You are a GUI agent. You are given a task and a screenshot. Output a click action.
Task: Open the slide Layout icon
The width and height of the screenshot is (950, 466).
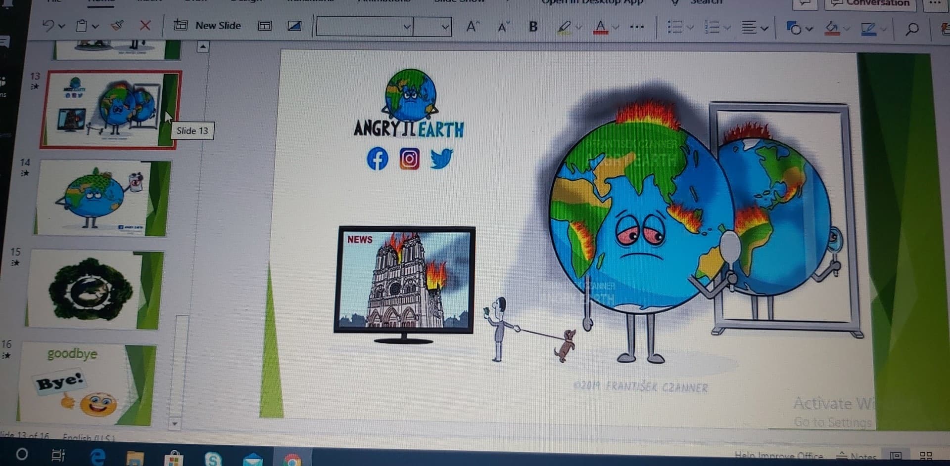point(265,26)
